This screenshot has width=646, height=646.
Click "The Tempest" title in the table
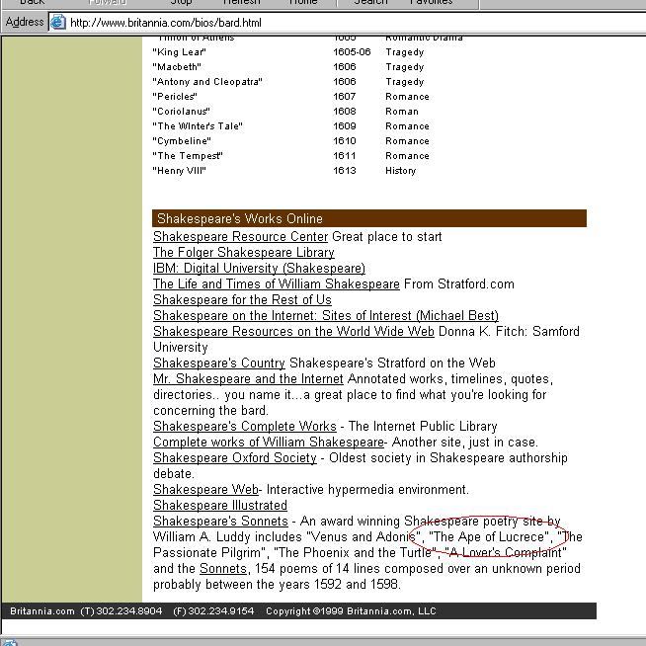[x=188, y=156]
